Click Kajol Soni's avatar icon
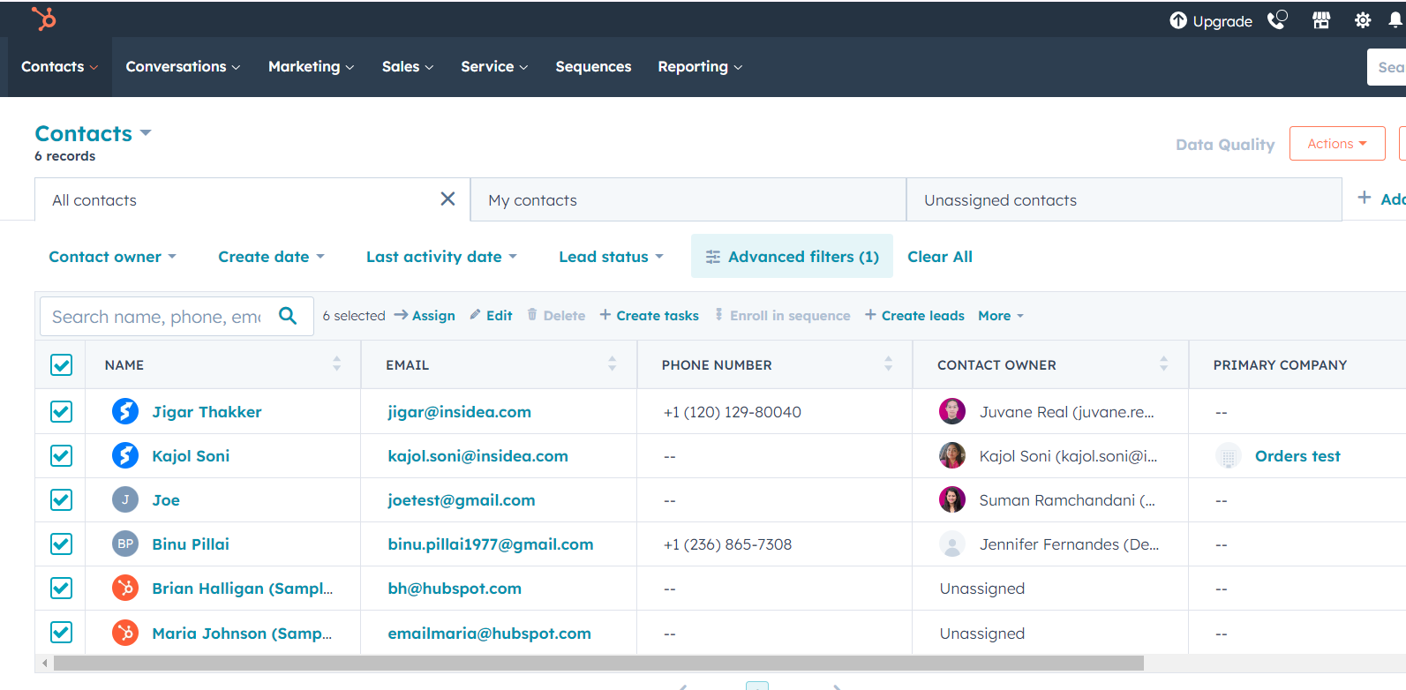Image resolution: width=1406 pixels, height=690 pixels. click(x=125, y=455)
